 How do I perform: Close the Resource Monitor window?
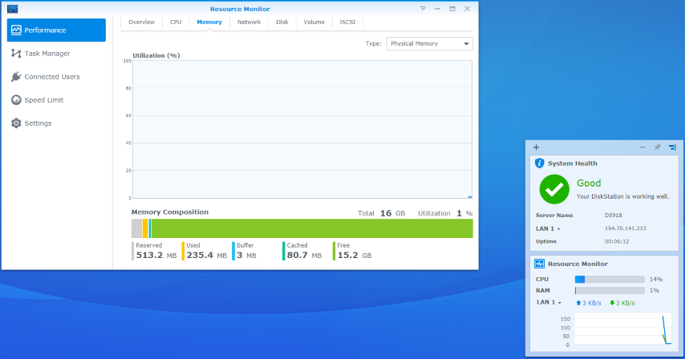(467, 9)
